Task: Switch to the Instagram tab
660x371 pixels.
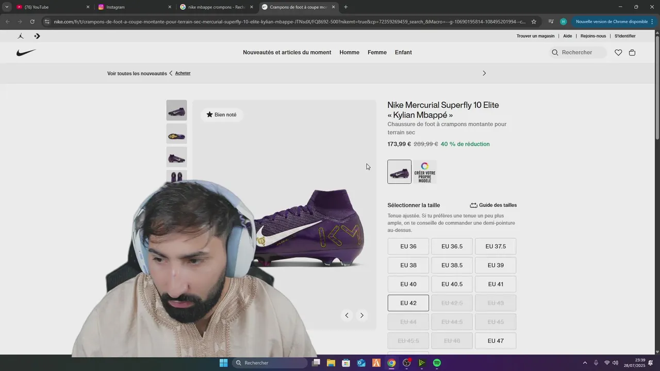Action: click(134, 7)
